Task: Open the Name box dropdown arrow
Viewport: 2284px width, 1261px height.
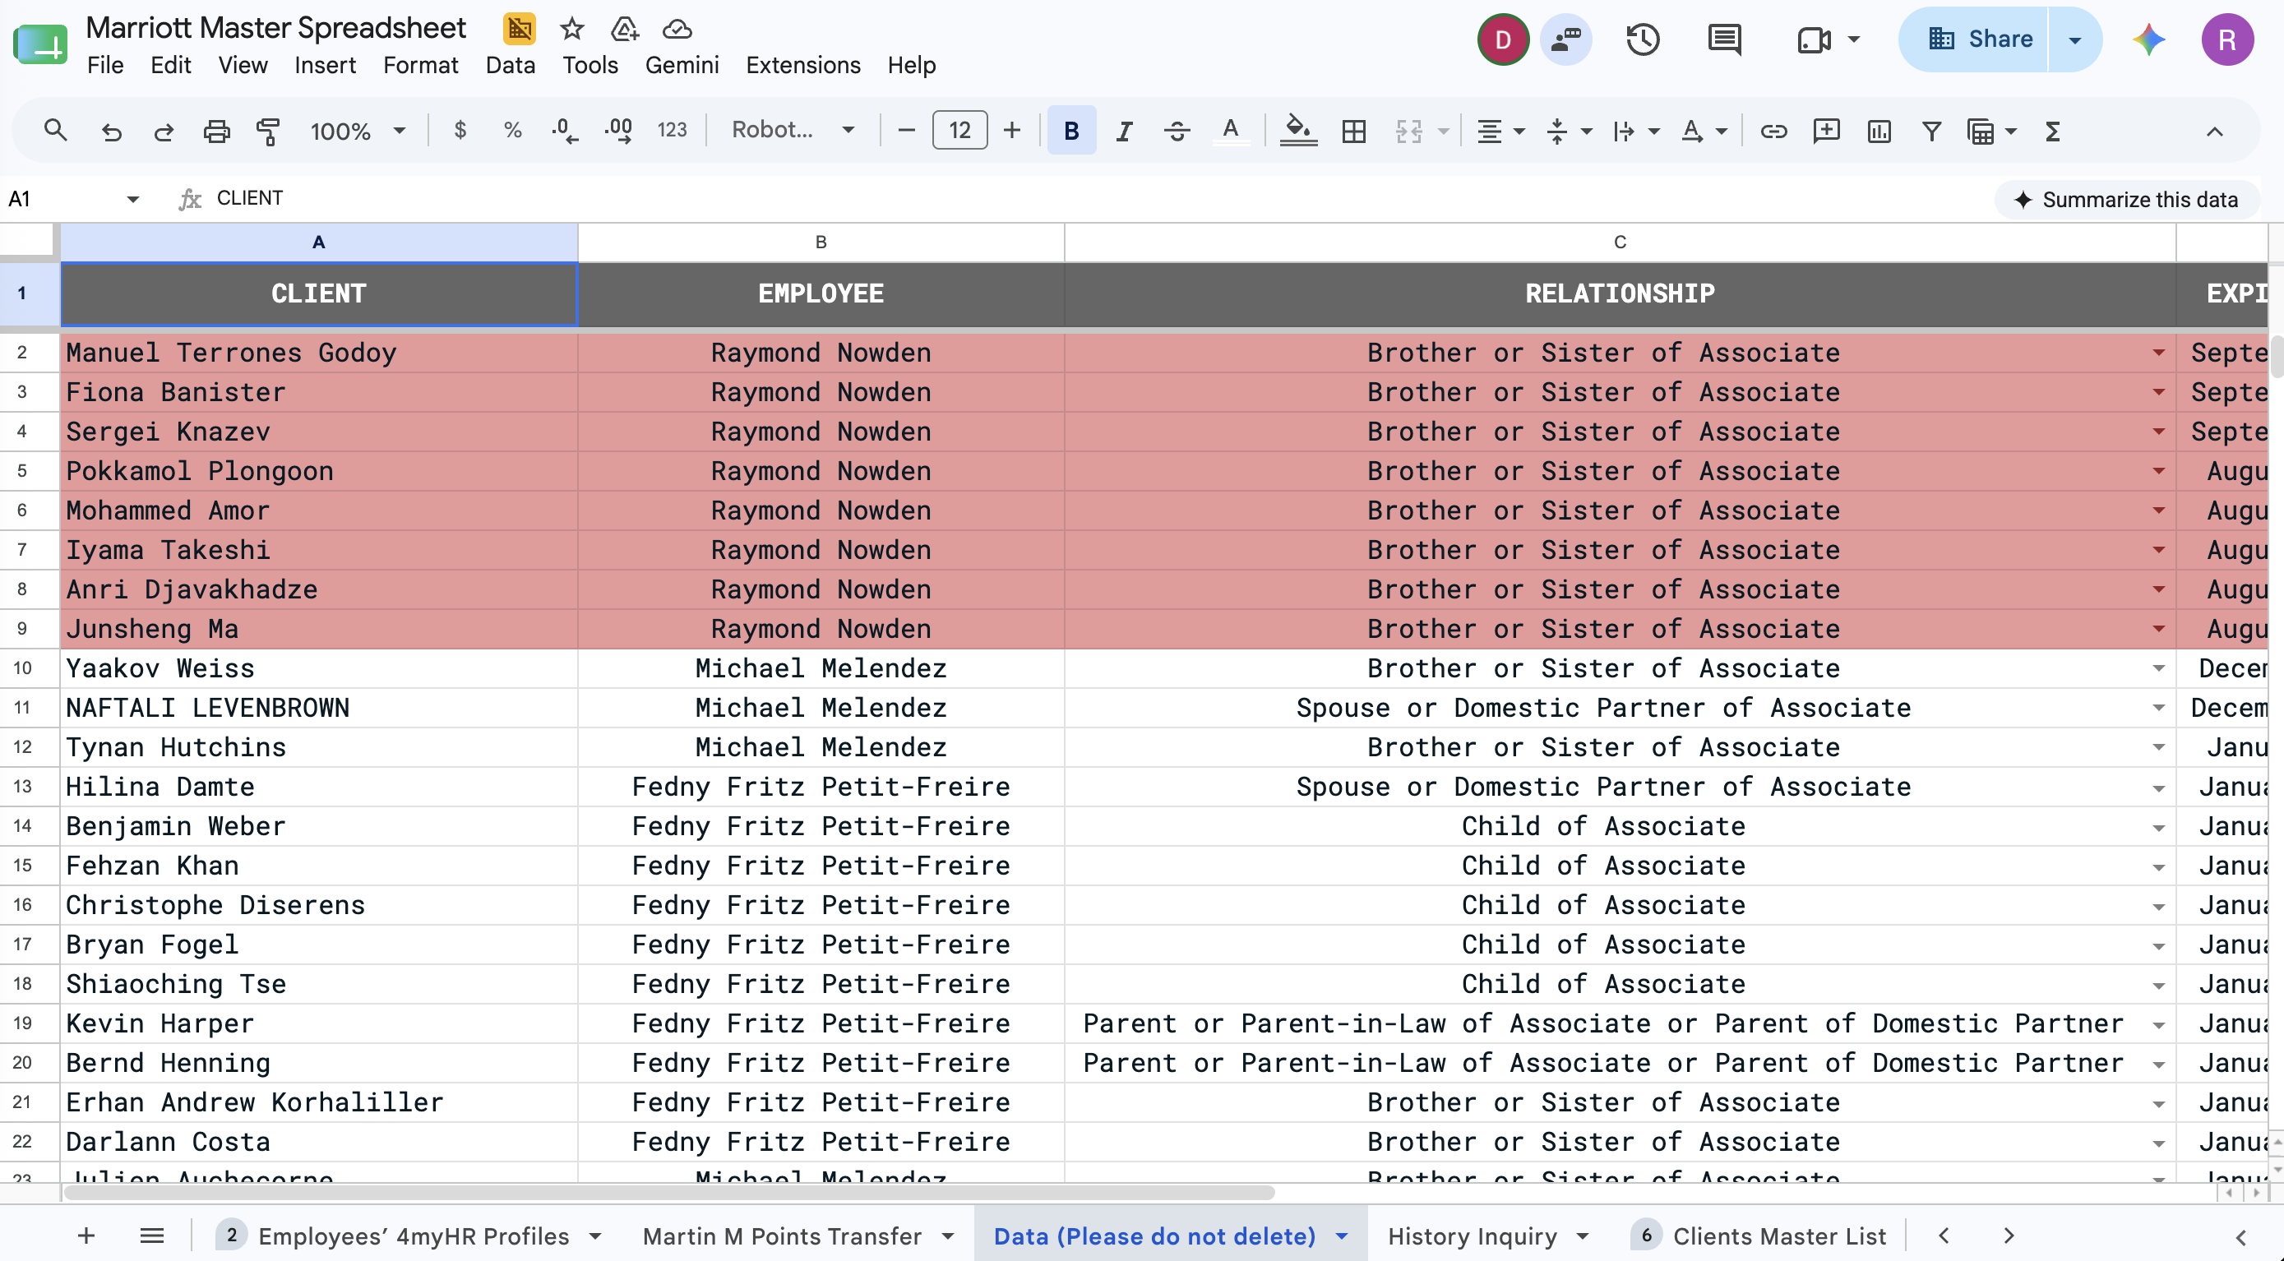Action: coord(133,199)
